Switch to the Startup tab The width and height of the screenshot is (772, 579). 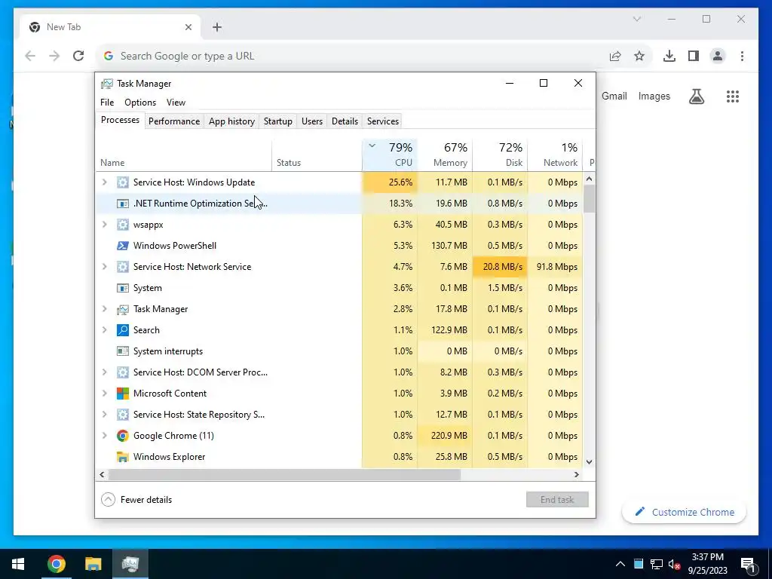click(277, 121)
